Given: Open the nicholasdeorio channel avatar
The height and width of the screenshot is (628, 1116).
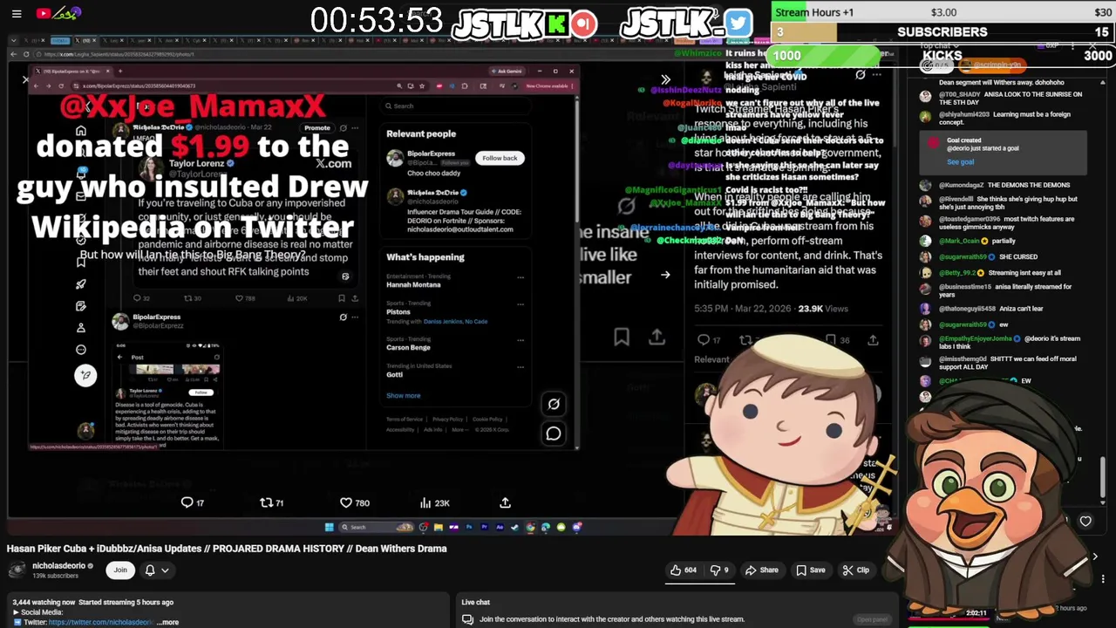Looking at the screenshot, I should coord(17,570).
